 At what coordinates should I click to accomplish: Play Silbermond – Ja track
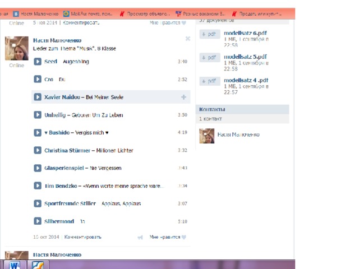tap(38, 221)
